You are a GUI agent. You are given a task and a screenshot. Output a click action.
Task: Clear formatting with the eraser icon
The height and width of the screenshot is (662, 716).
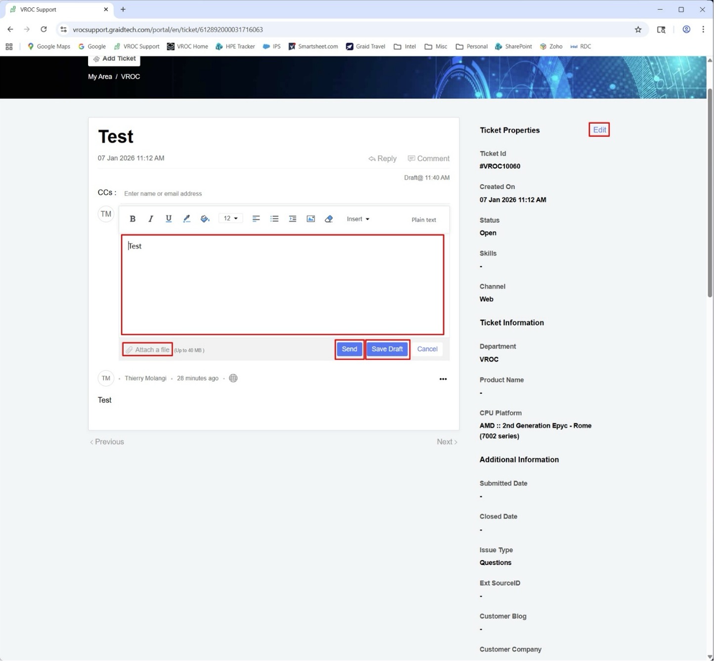329,219
